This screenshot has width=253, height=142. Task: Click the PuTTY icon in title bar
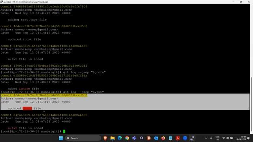pos(2,2)
